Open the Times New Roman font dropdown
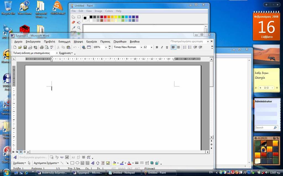This screenshot has height=176, width=283. [141, 47]
